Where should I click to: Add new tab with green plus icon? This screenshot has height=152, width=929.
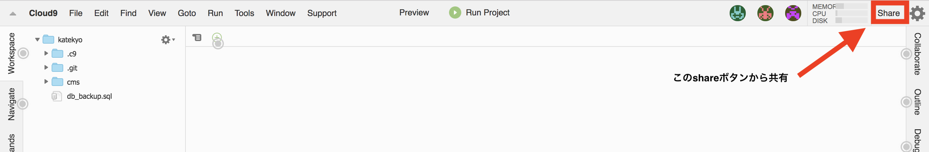coord(217,37)
